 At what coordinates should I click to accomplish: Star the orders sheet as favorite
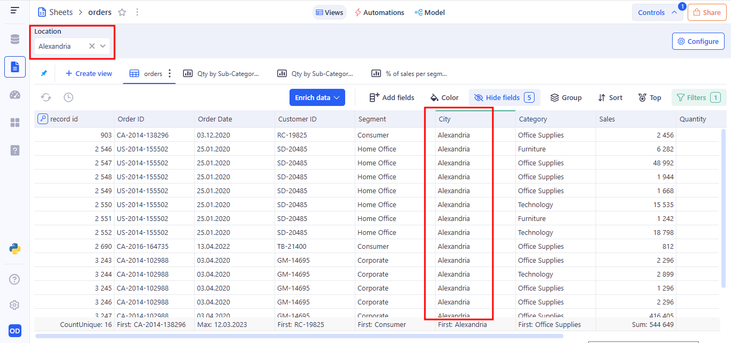pos(122,12)
